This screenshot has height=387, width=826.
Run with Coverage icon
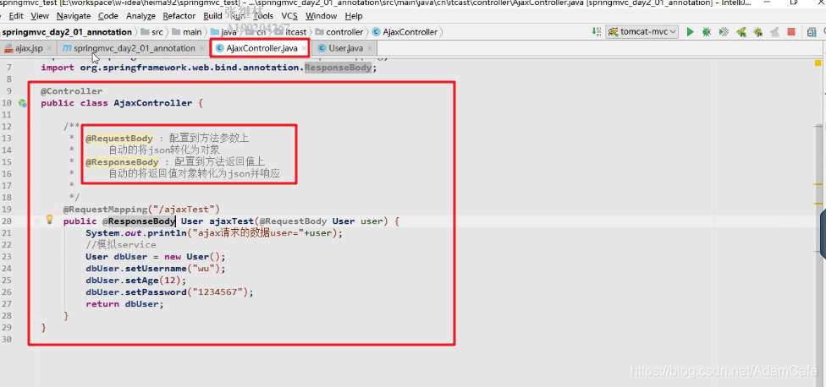pyautogui.click(x=724, y=32)
